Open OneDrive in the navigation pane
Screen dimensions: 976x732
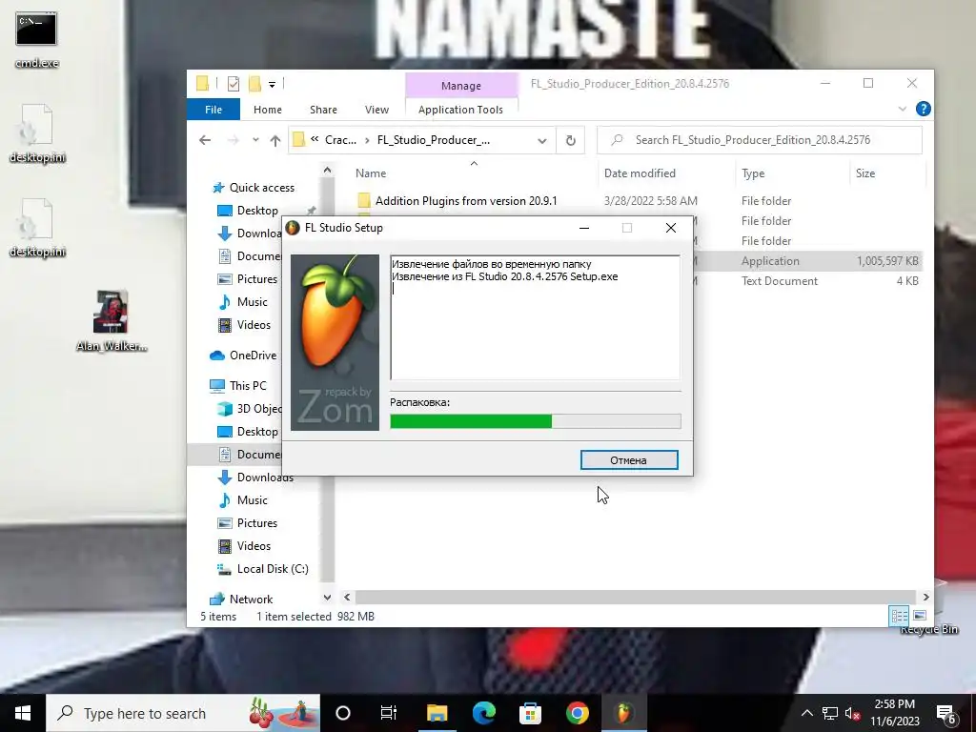[253, 356]
